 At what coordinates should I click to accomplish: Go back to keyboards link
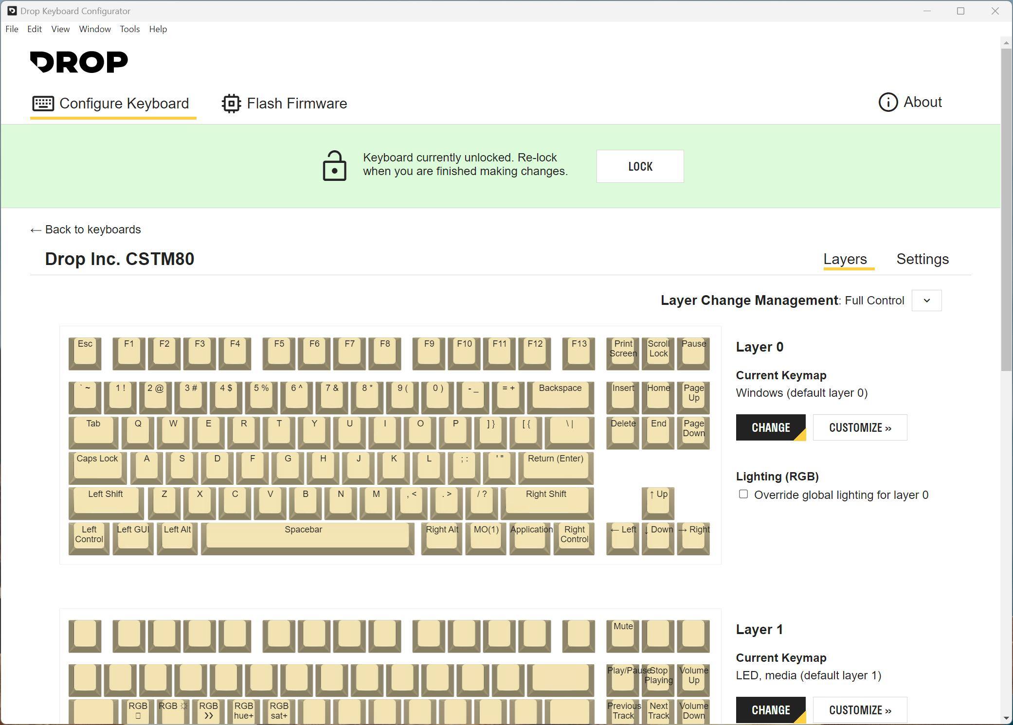point(86,230)
